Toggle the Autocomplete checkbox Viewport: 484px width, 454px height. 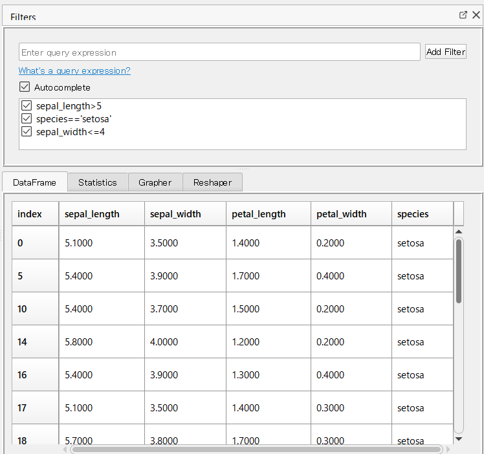tap(25, 87)
